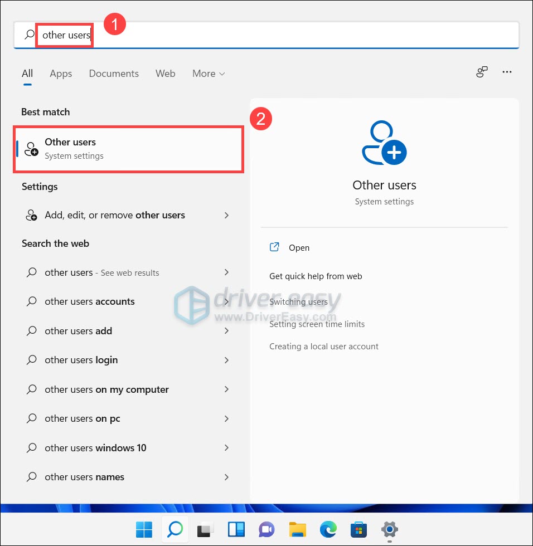Click Open in the preview pane

(299, 247)
